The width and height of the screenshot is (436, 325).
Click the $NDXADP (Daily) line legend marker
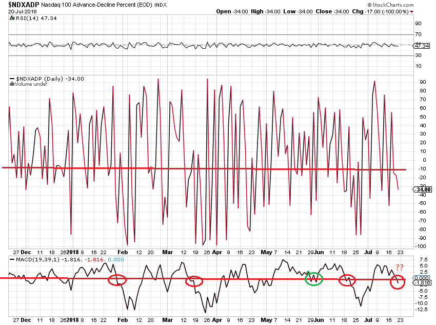(12, 79)
